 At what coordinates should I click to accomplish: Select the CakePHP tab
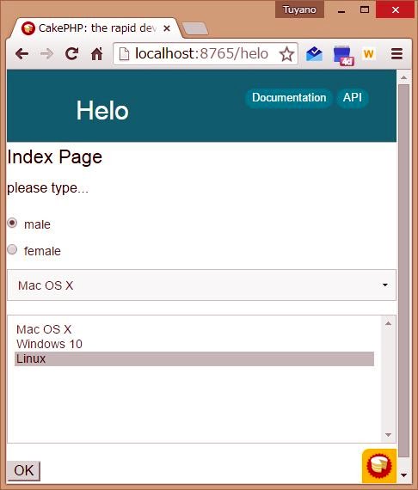[x=95, y=28]
